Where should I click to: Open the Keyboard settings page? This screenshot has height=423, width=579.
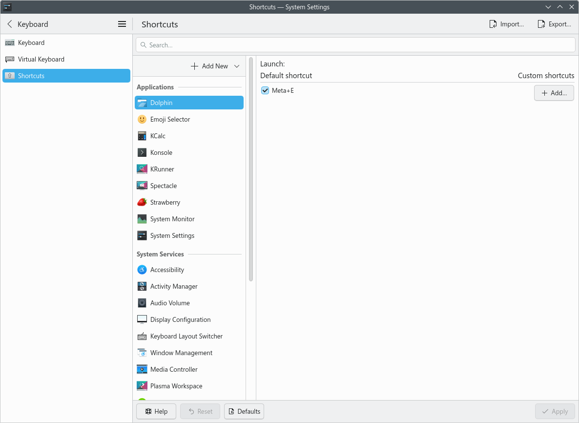66,43
